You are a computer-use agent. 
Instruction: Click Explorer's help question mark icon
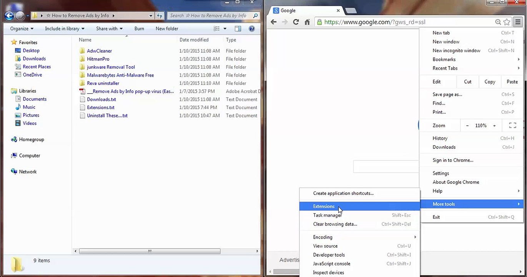tap(252, 28)
